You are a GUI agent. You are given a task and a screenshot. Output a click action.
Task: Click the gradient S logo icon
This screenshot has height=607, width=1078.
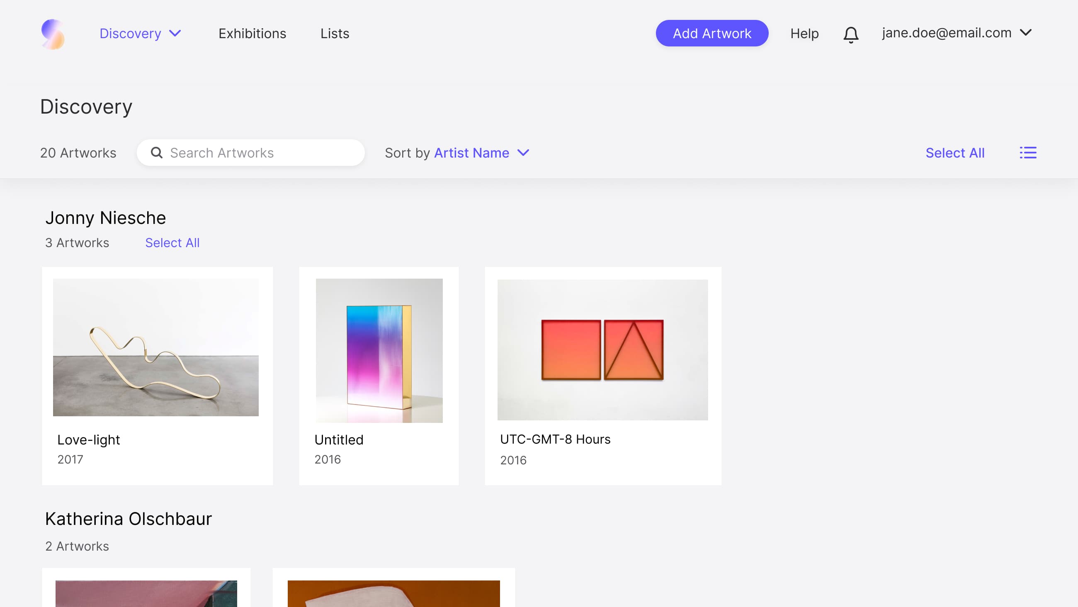53,34
